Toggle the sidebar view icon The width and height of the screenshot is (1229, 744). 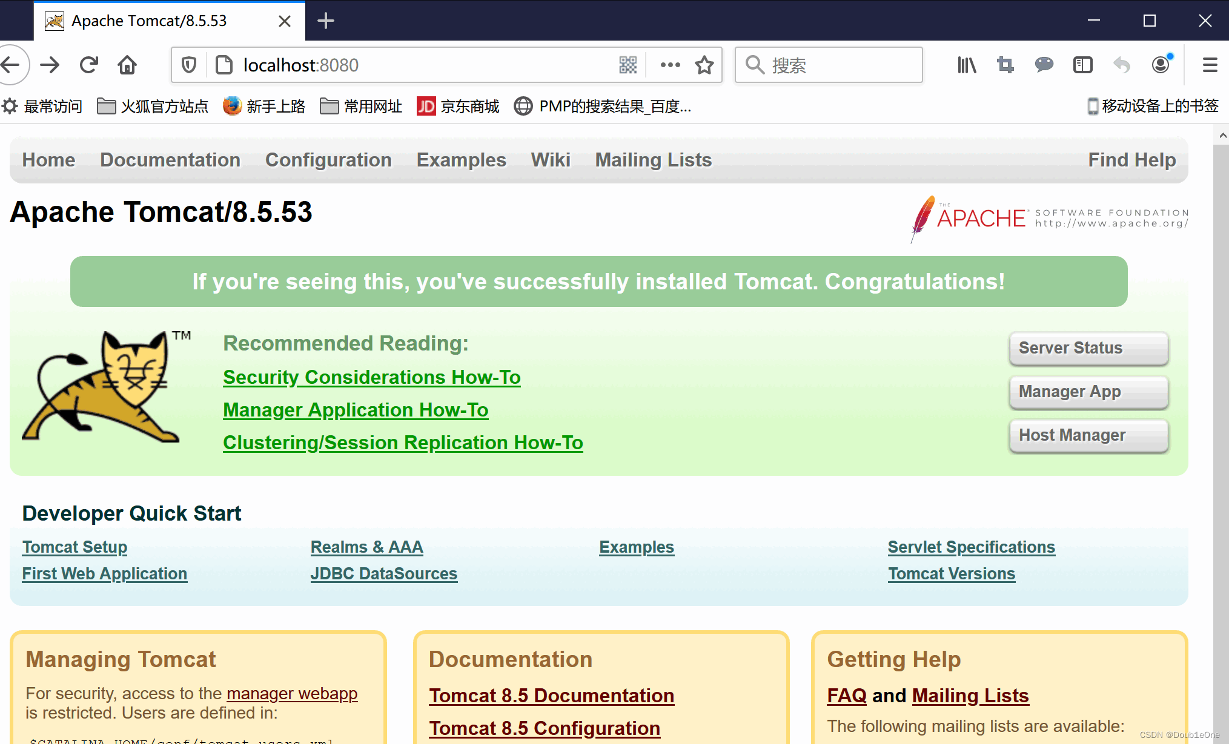point(1082,65)
